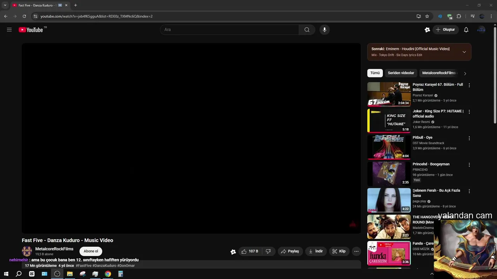Click the #DanzaKuduro hashtag

(104, 266)
